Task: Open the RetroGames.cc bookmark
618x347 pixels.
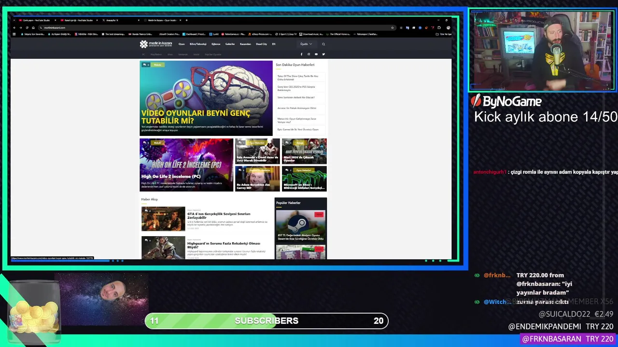Action: click(x=234, y=34)
